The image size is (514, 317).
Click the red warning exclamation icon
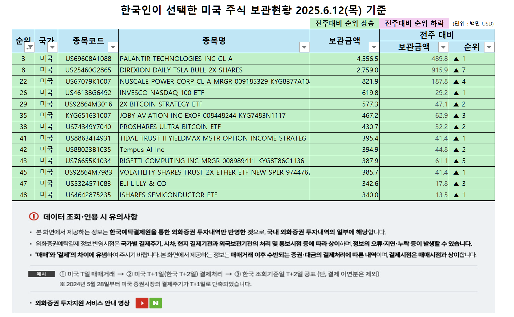pos(33,217)
